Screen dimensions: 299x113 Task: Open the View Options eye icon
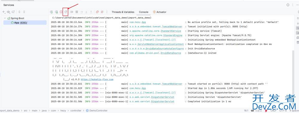coord(8,12)
